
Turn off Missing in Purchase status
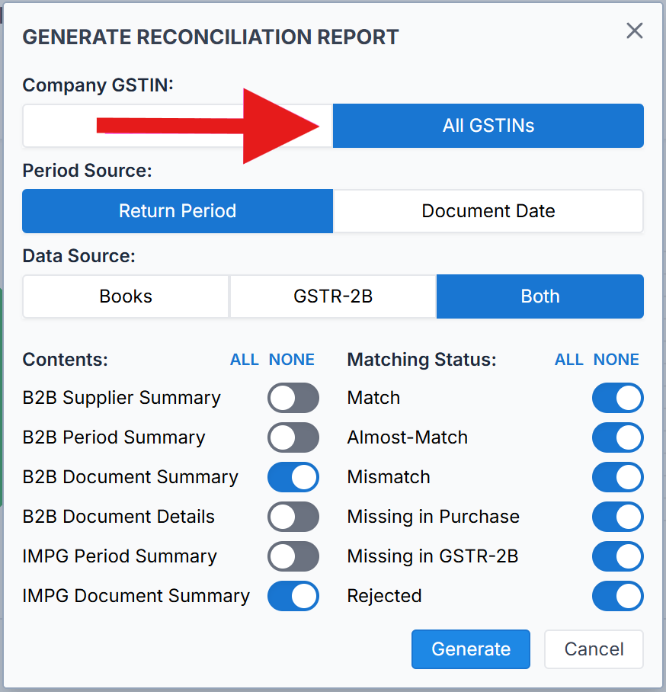coord(617,517)
